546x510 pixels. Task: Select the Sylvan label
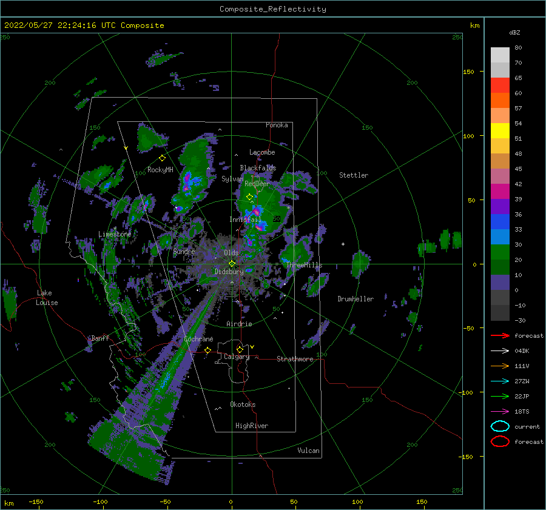pos(232,179)
